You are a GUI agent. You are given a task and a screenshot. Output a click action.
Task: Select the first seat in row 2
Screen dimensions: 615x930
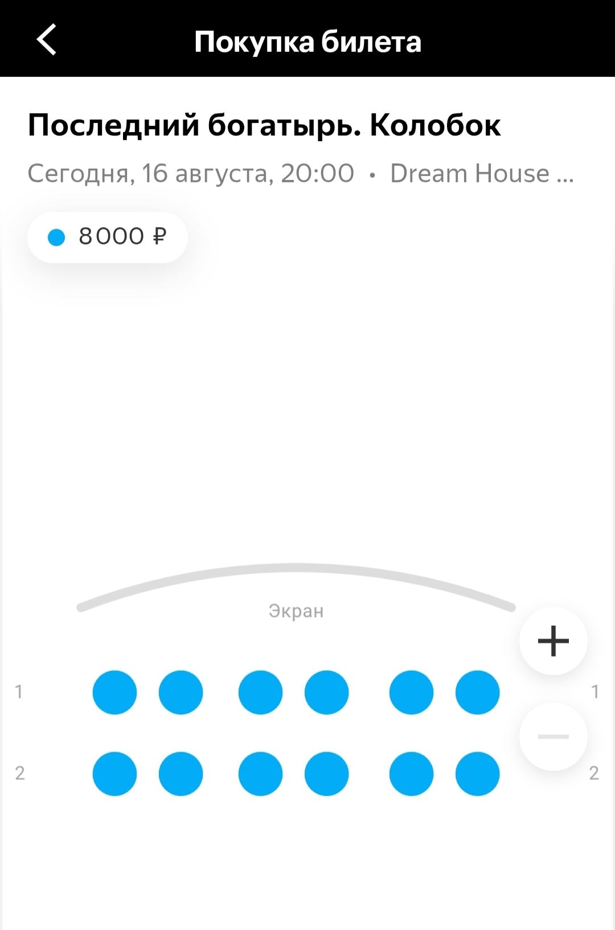(114, 774)
